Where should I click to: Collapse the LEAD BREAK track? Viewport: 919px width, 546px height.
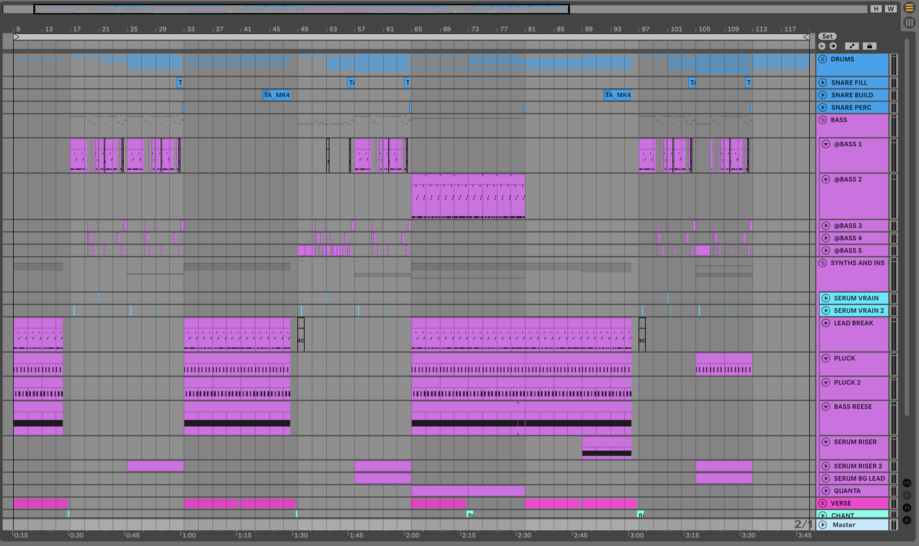click(x=826, y=323)
